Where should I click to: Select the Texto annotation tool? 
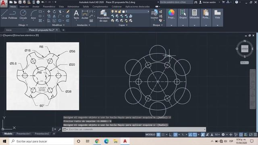click(76, 14)
